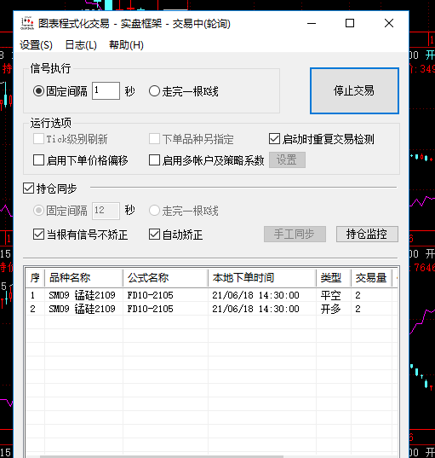Image resolution: width=435 pixels, height=458 pixels.
Task: Click the 设置 button in 运行选项
Action: pos(287,159)
